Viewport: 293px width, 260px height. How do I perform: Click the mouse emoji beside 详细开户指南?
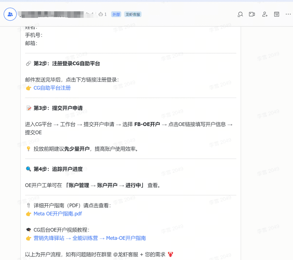pyautogui.click(x=28, y=206)
